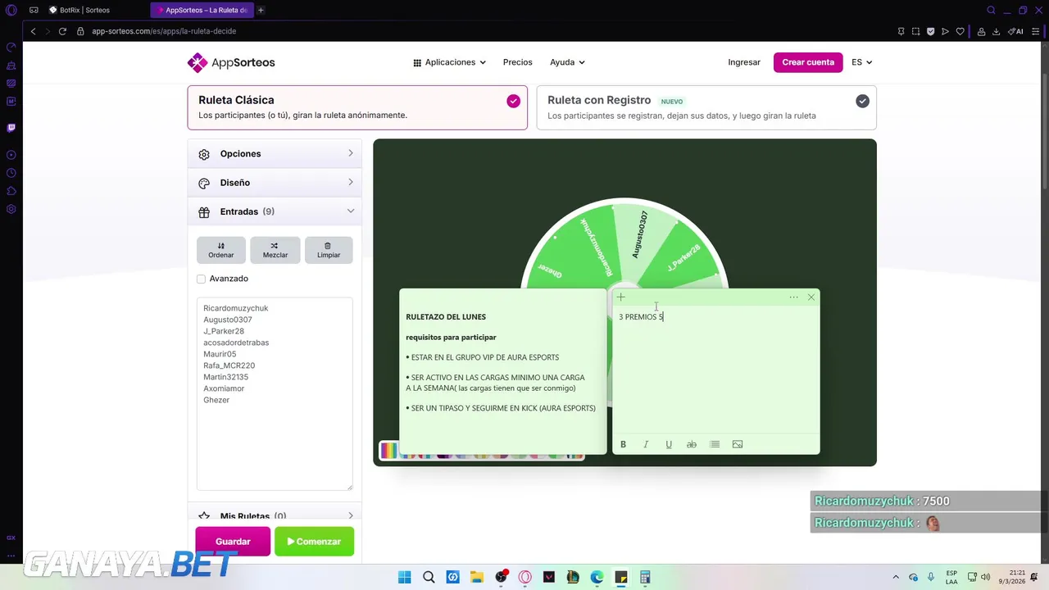Click the address bar URL

164,31
